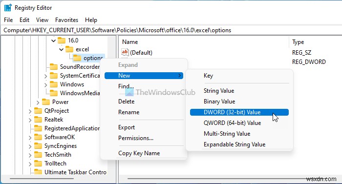Select Expandable String Value in submenu
342x184 pixels.
pyautogui.click(x=239, y=144)
